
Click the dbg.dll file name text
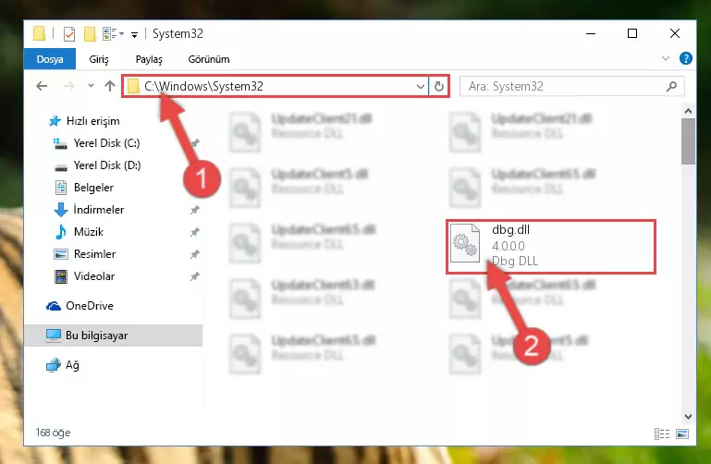point(510,230)
